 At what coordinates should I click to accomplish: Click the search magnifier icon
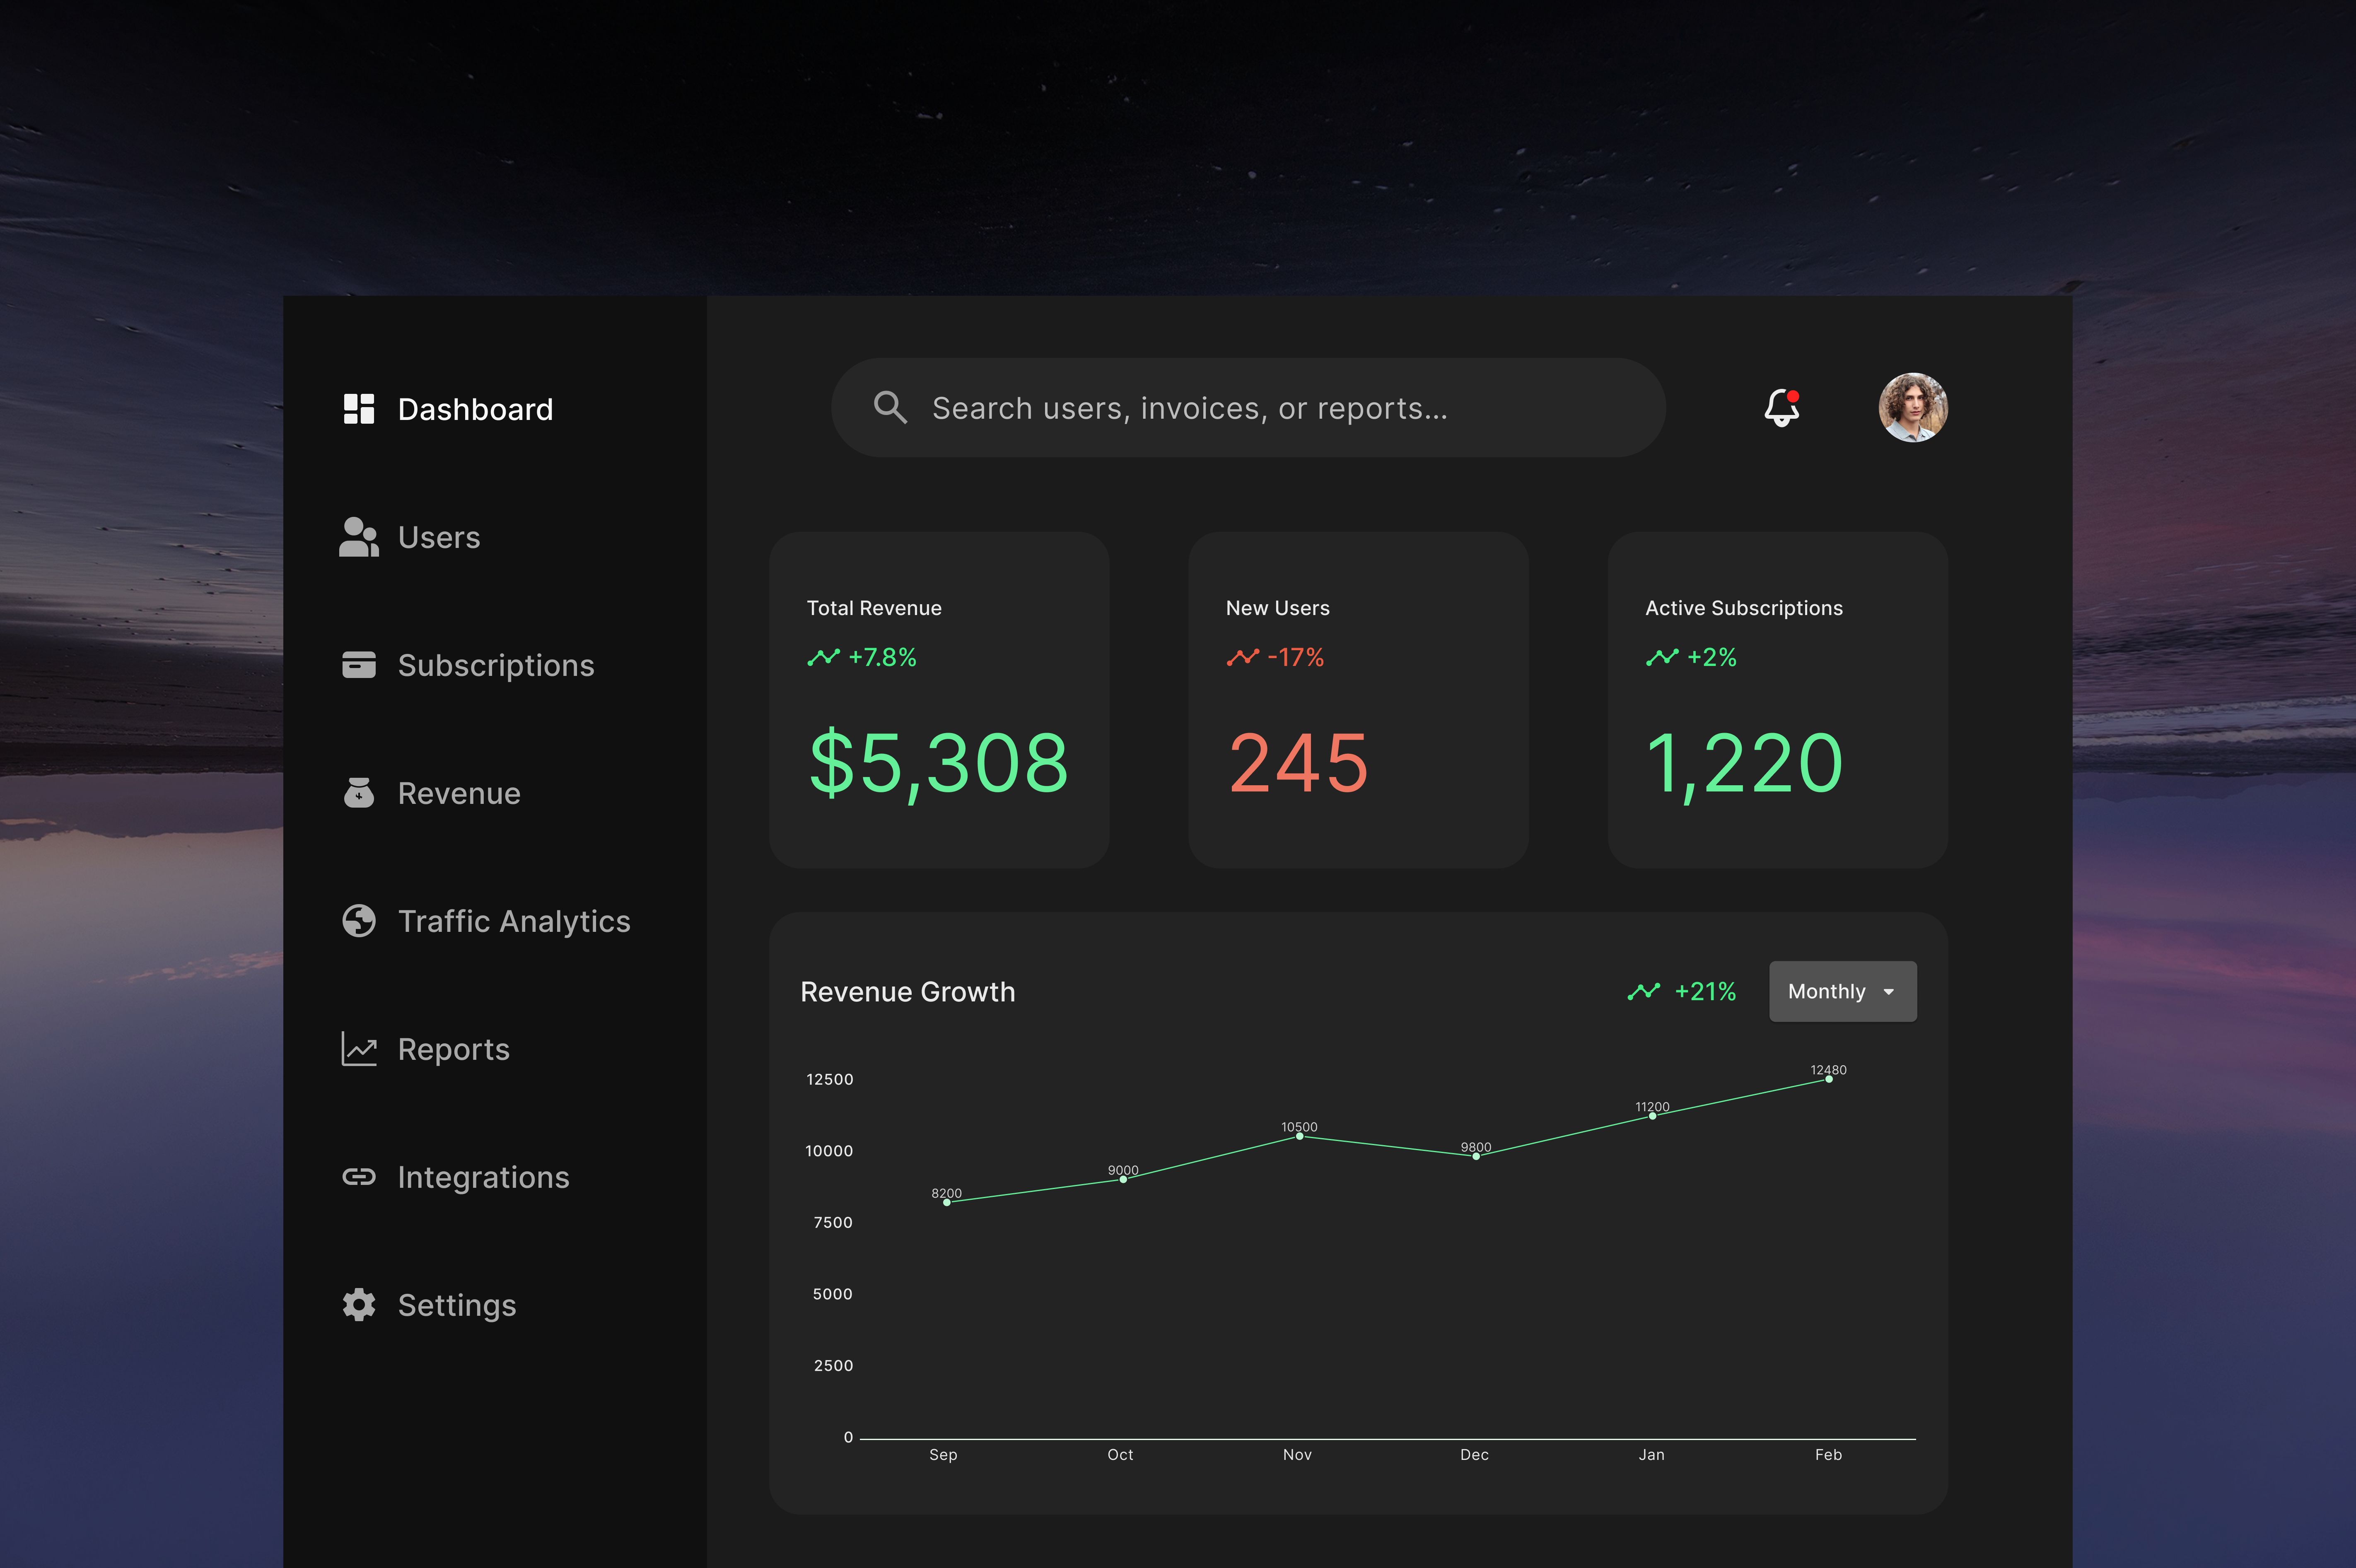[x=890, y=408]
